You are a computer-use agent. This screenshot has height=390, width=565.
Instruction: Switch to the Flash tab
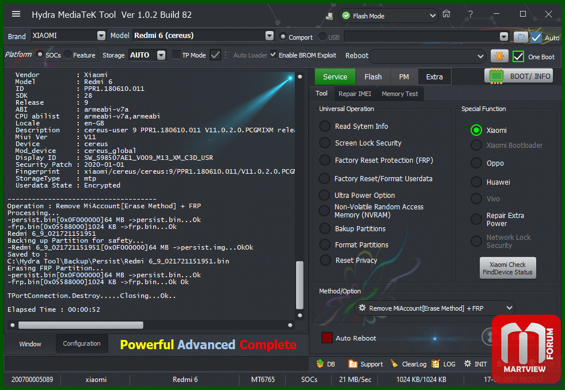[x=373, y=77]
